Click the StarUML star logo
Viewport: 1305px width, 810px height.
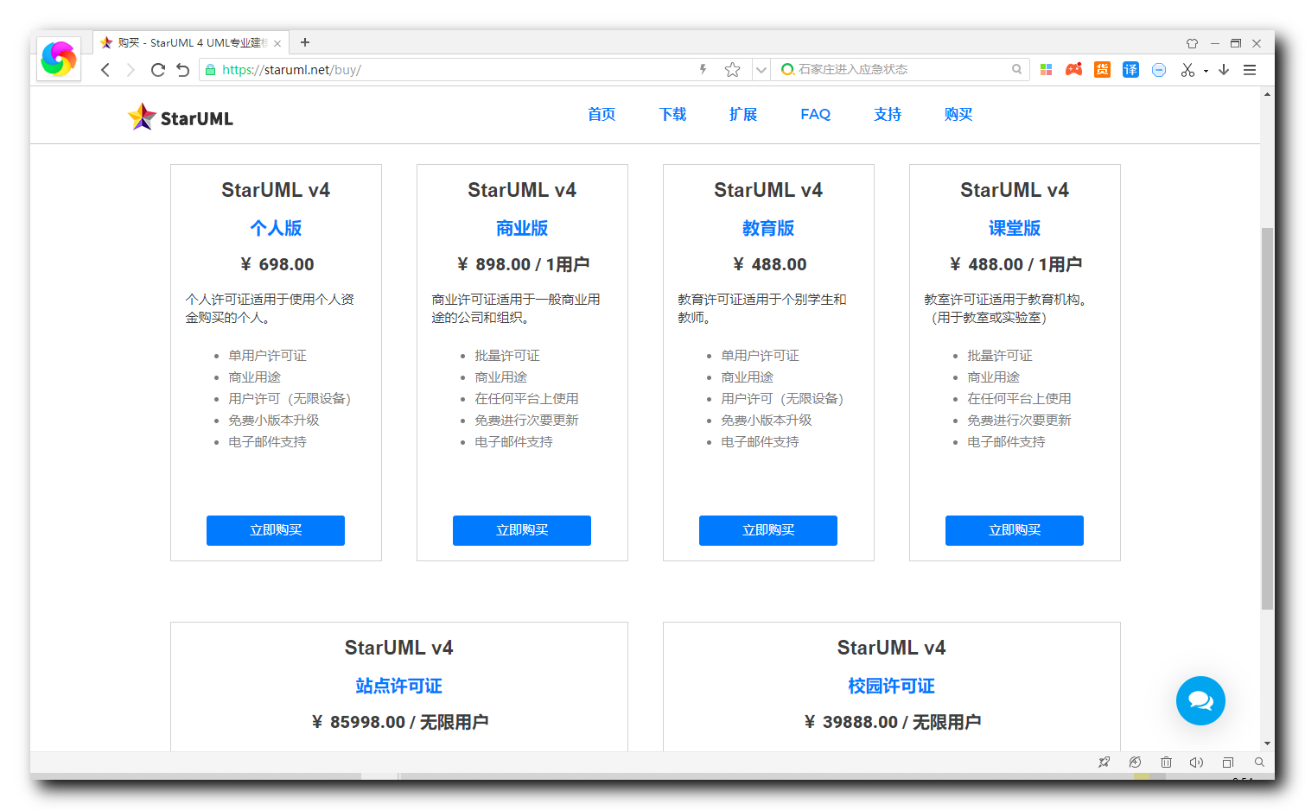[x=141, y=115]
